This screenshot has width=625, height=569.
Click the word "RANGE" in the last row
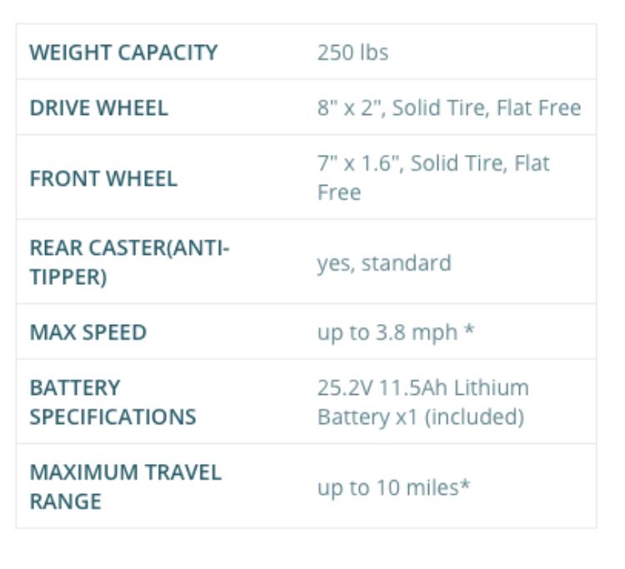tap(65, 501)
